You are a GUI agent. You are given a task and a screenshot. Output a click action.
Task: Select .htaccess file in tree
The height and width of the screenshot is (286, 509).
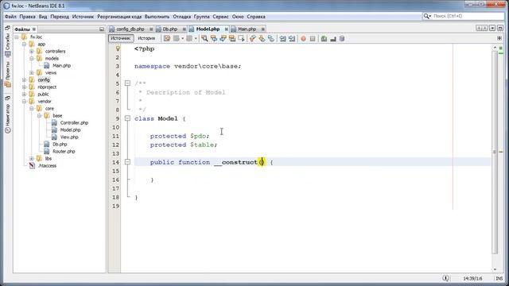coord(47,165)
